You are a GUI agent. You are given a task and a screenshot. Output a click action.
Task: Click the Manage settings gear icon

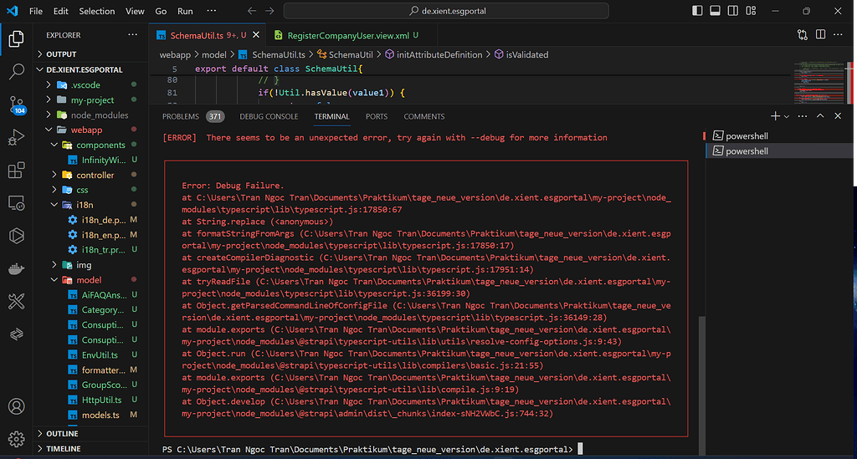click(x=16, y=439)
